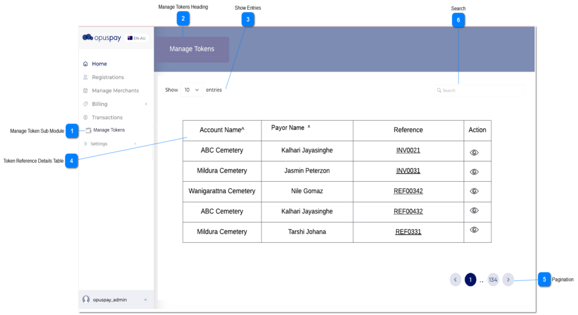Click the eye icon for REF00342
Screen dimensions: 578x315
(x=474, y=191)
